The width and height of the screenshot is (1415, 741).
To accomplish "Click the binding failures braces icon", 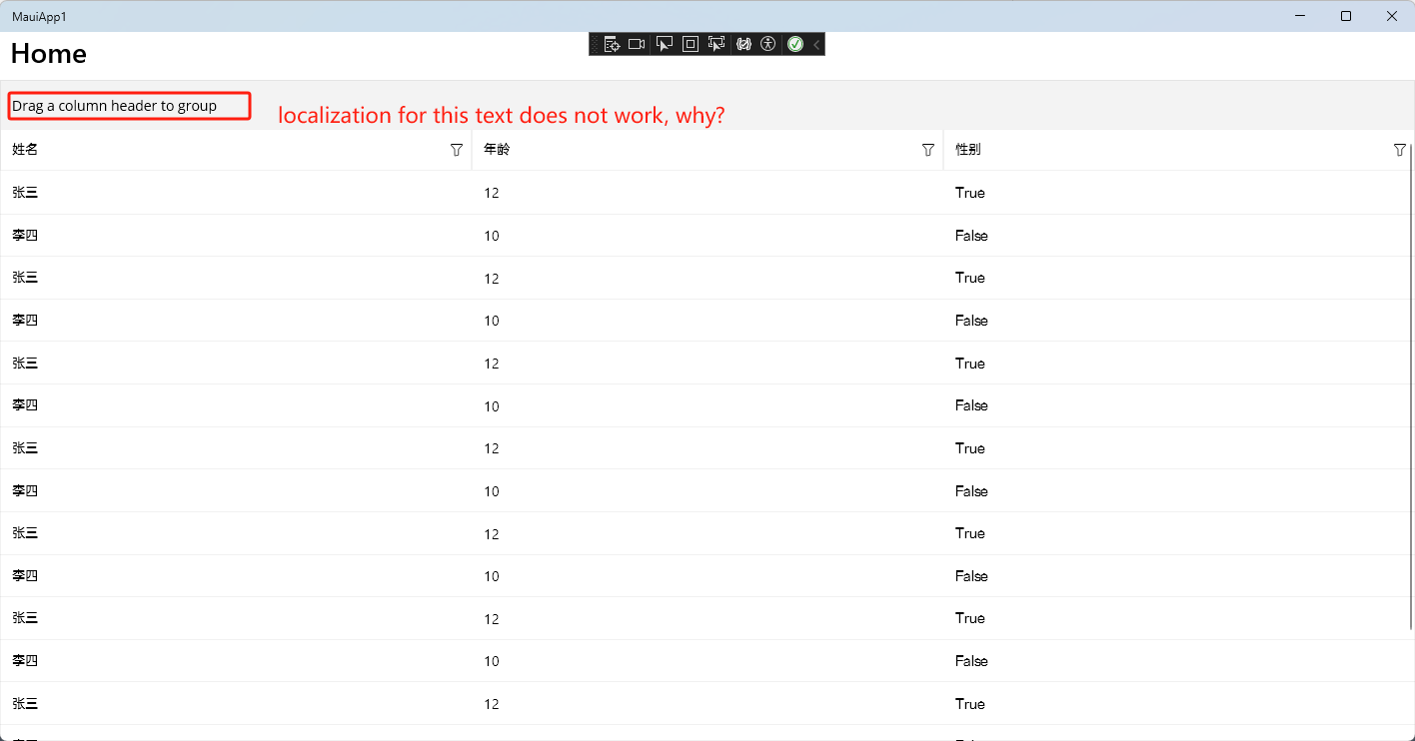I will [x=743, y=44].
